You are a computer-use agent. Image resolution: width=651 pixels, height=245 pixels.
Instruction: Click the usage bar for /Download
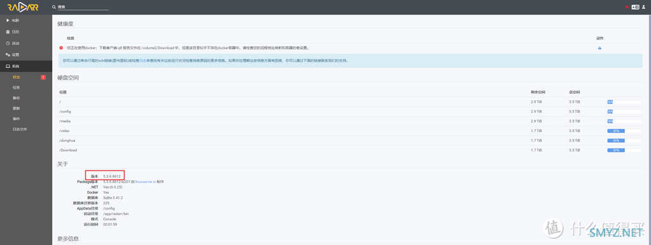click(624, 150)
